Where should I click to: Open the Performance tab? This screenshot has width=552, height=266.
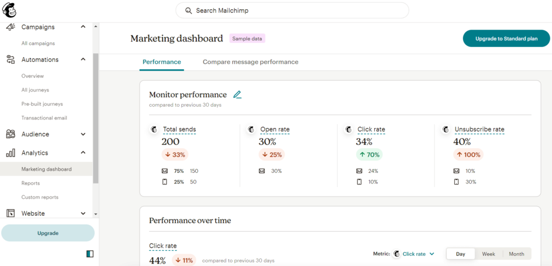[162, 62]
